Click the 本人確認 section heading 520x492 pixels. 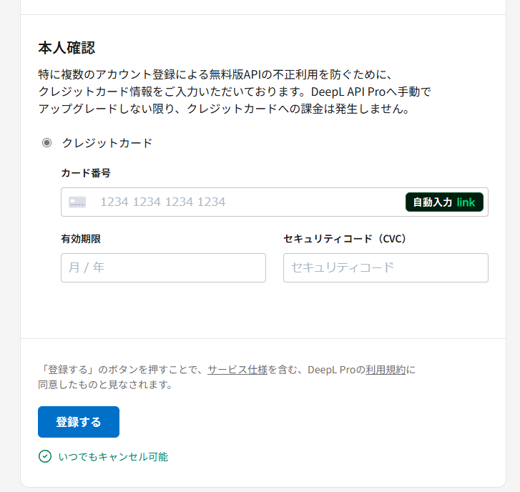(x=67, y=48)
